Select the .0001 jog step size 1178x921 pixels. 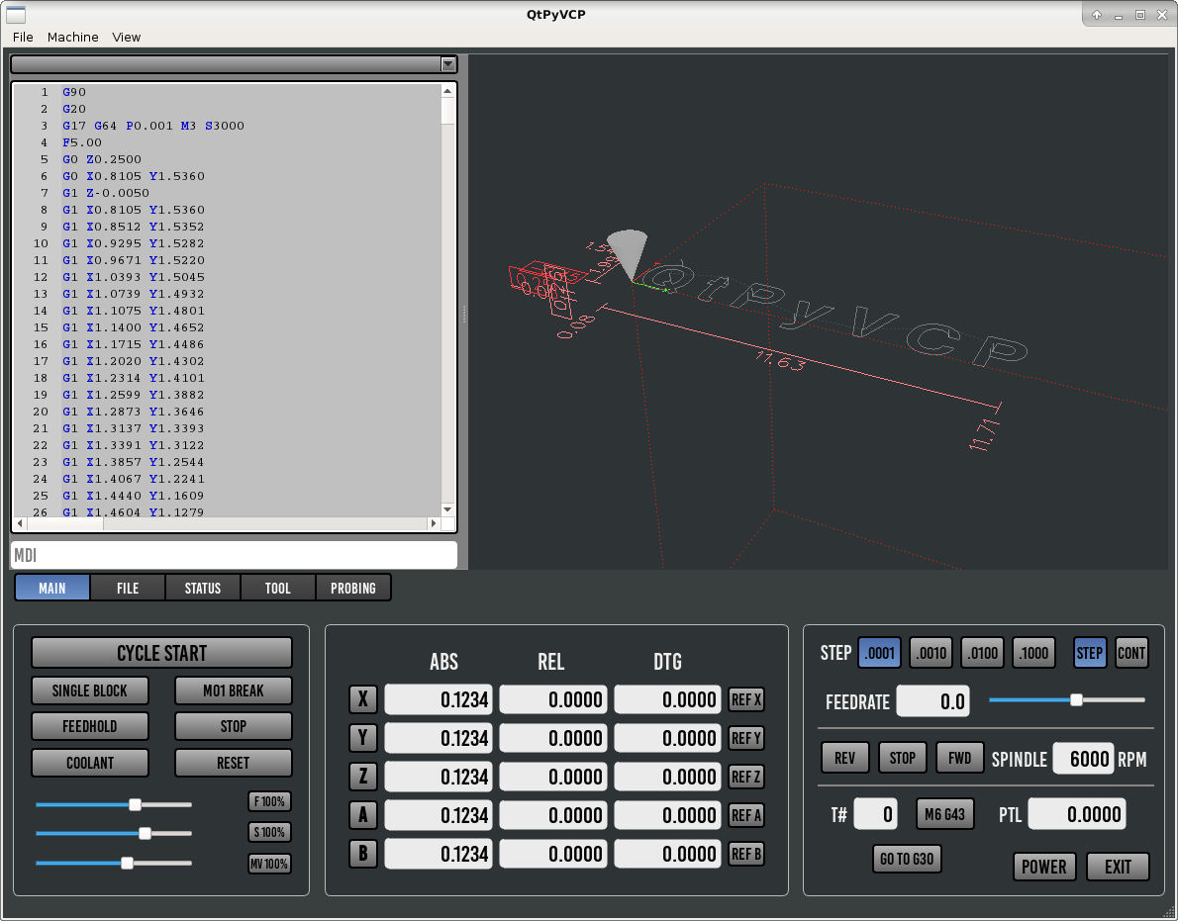pyautogui.click(x=879, y=653)
